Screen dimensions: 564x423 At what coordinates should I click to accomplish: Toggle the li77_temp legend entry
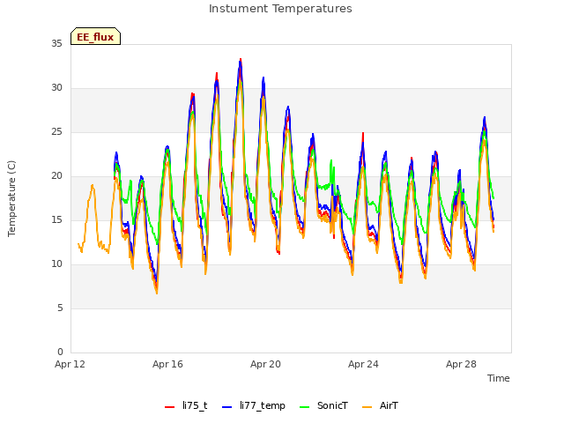(254, 405)
